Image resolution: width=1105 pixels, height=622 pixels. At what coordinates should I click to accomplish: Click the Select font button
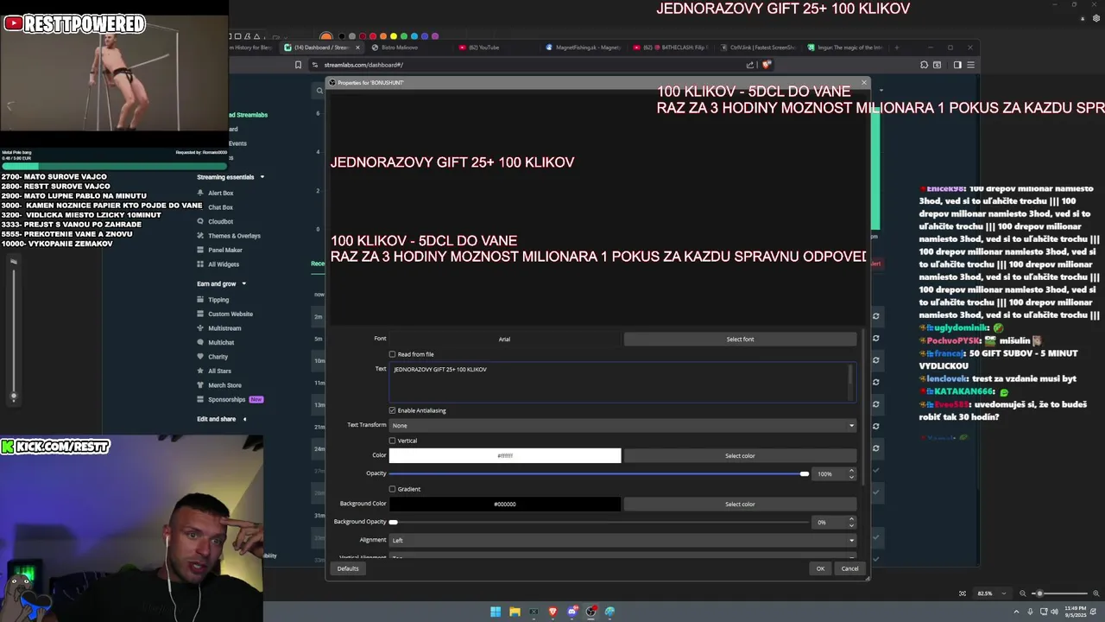tap(740, 340)
